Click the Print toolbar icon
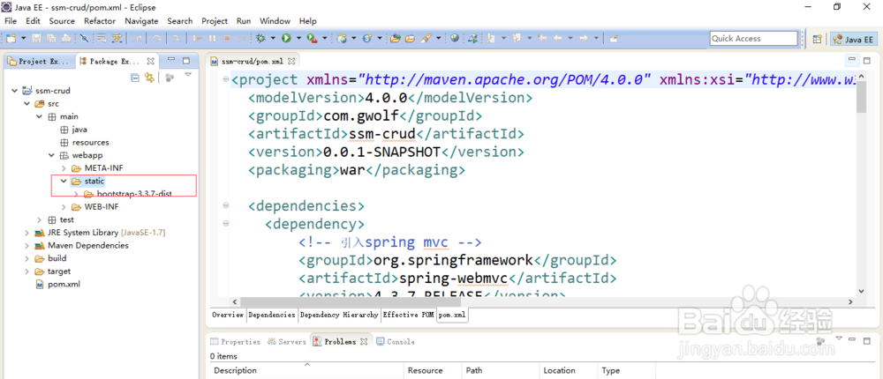 point(66,38)
